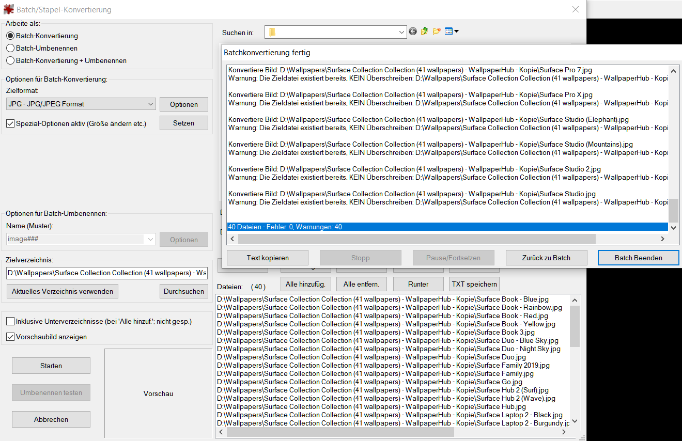Click into the Zielverzeichnis path field
This screenshot has width=682, height=441.
[107, 273]
